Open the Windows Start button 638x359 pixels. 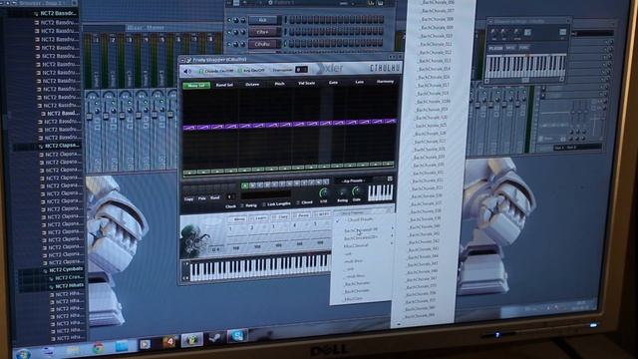point(22,353)
